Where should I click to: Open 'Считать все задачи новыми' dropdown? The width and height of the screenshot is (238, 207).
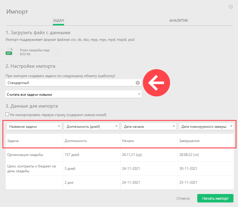[73, 95]
